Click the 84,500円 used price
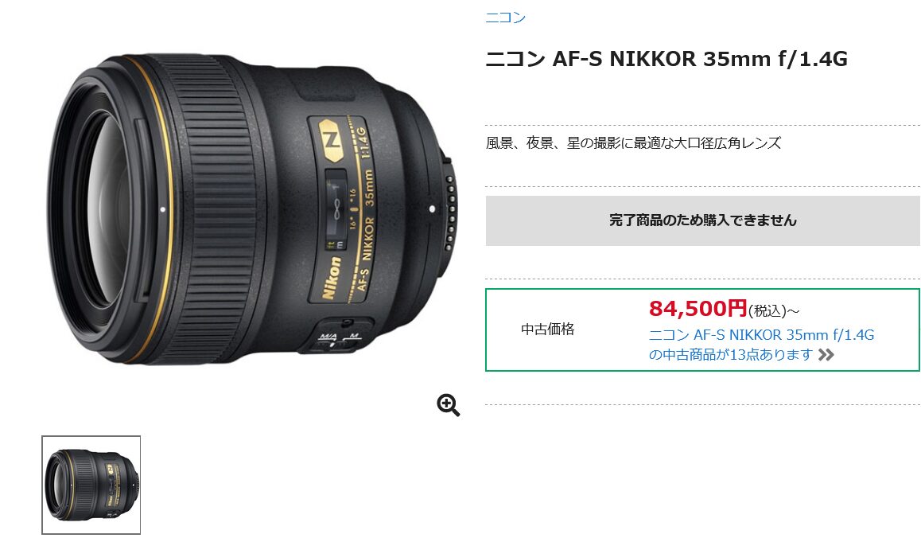 pos(698,308)
